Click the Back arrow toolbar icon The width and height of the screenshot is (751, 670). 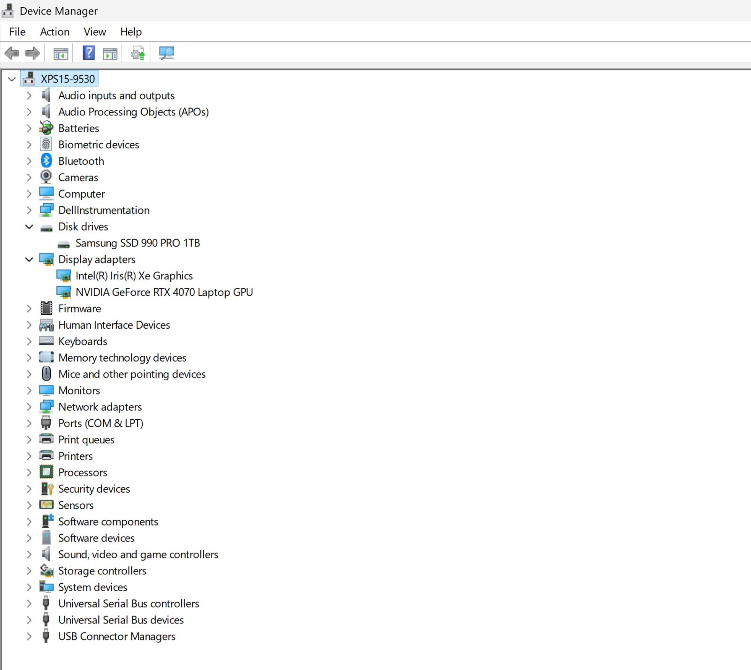pyautogui.click(x=12, y=53)
